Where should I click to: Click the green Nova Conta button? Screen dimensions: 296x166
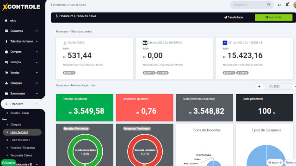[273, 18]
